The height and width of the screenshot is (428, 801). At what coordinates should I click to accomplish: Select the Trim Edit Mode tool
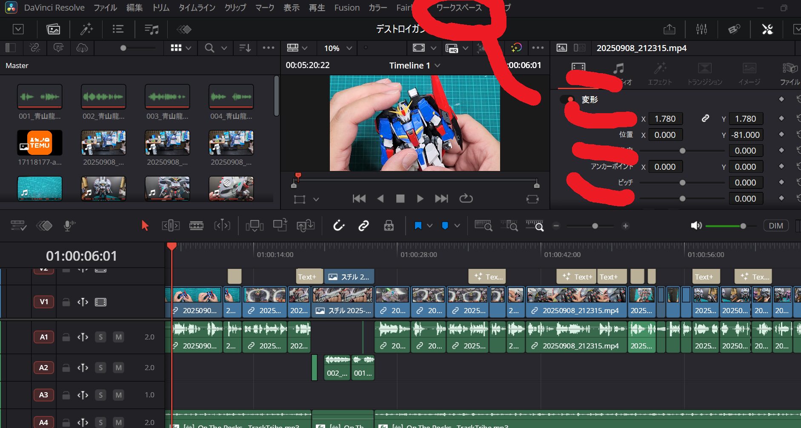pos(171,225)
